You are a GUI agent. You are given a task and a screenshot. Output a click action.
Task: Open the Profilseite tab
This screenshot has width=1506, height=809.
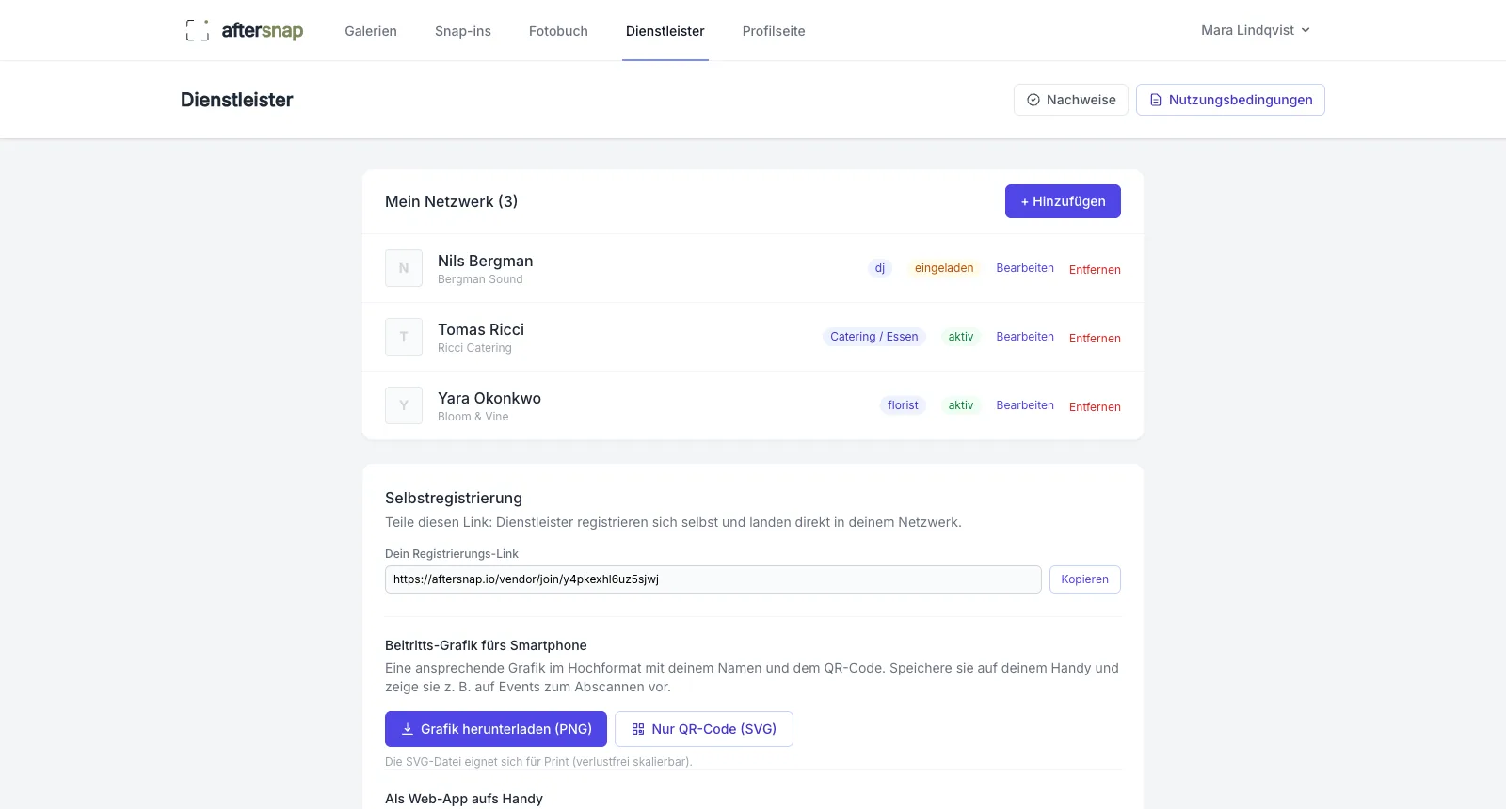tap(774, 31)
